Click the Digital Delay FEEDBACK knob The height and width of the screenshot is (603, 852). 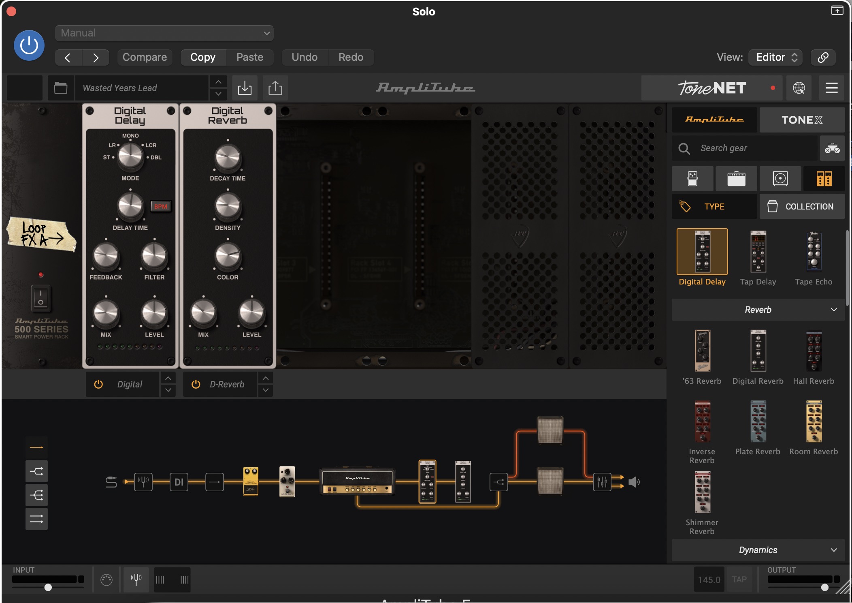(106, 256)
